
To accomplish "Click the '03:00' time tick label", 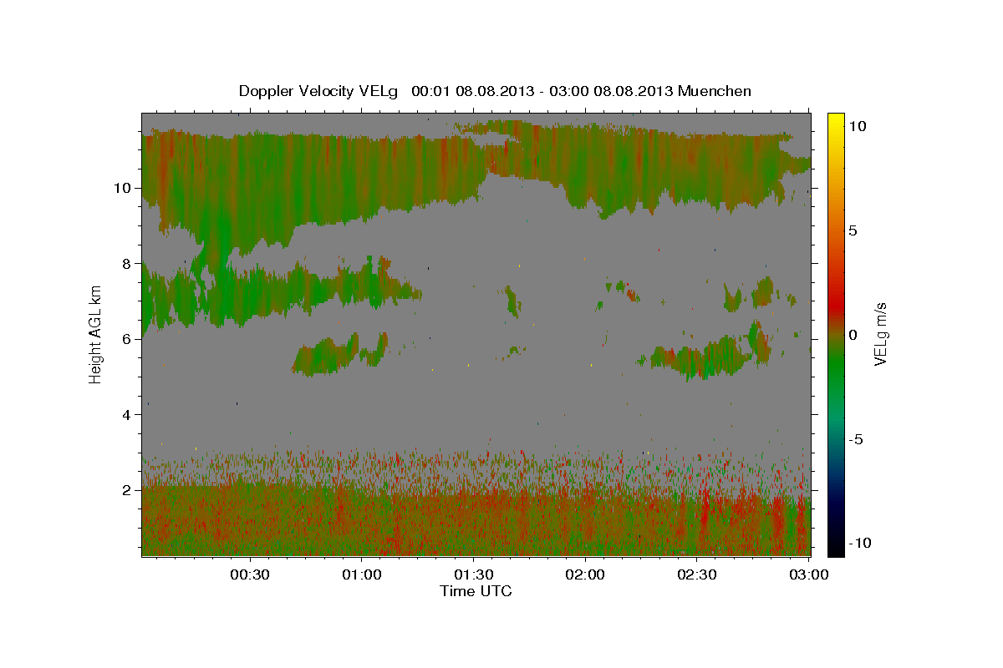I will (x=808, y=574).
